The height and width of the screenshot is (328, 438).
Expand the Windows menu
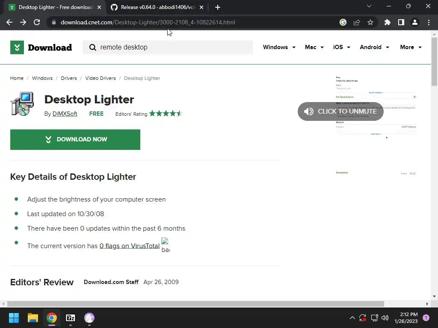click(279, 47)
